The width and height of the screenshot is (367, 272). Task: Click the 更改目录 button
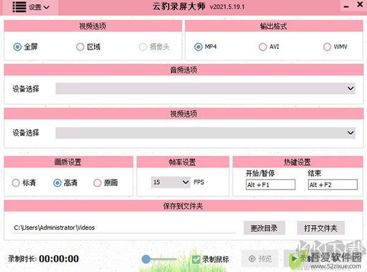point(264,228)
